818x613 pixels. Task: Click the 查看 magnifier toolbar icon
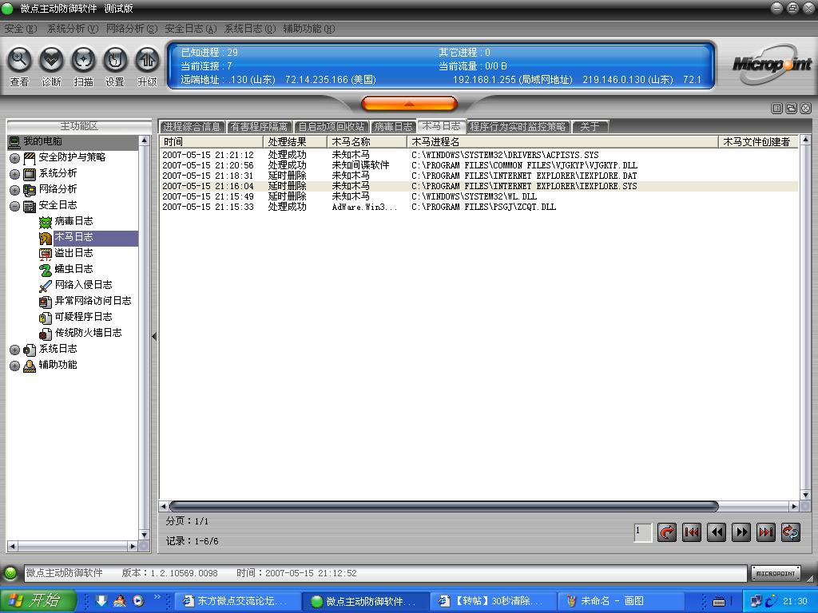point(19,60)
